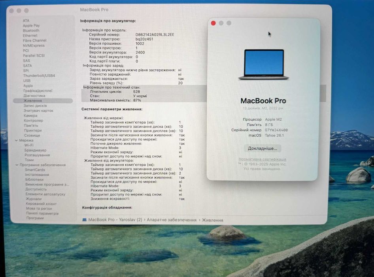Select Доступність in the sidebar
The height and width of the screenshot is (277, 374).
pos(36,189)
